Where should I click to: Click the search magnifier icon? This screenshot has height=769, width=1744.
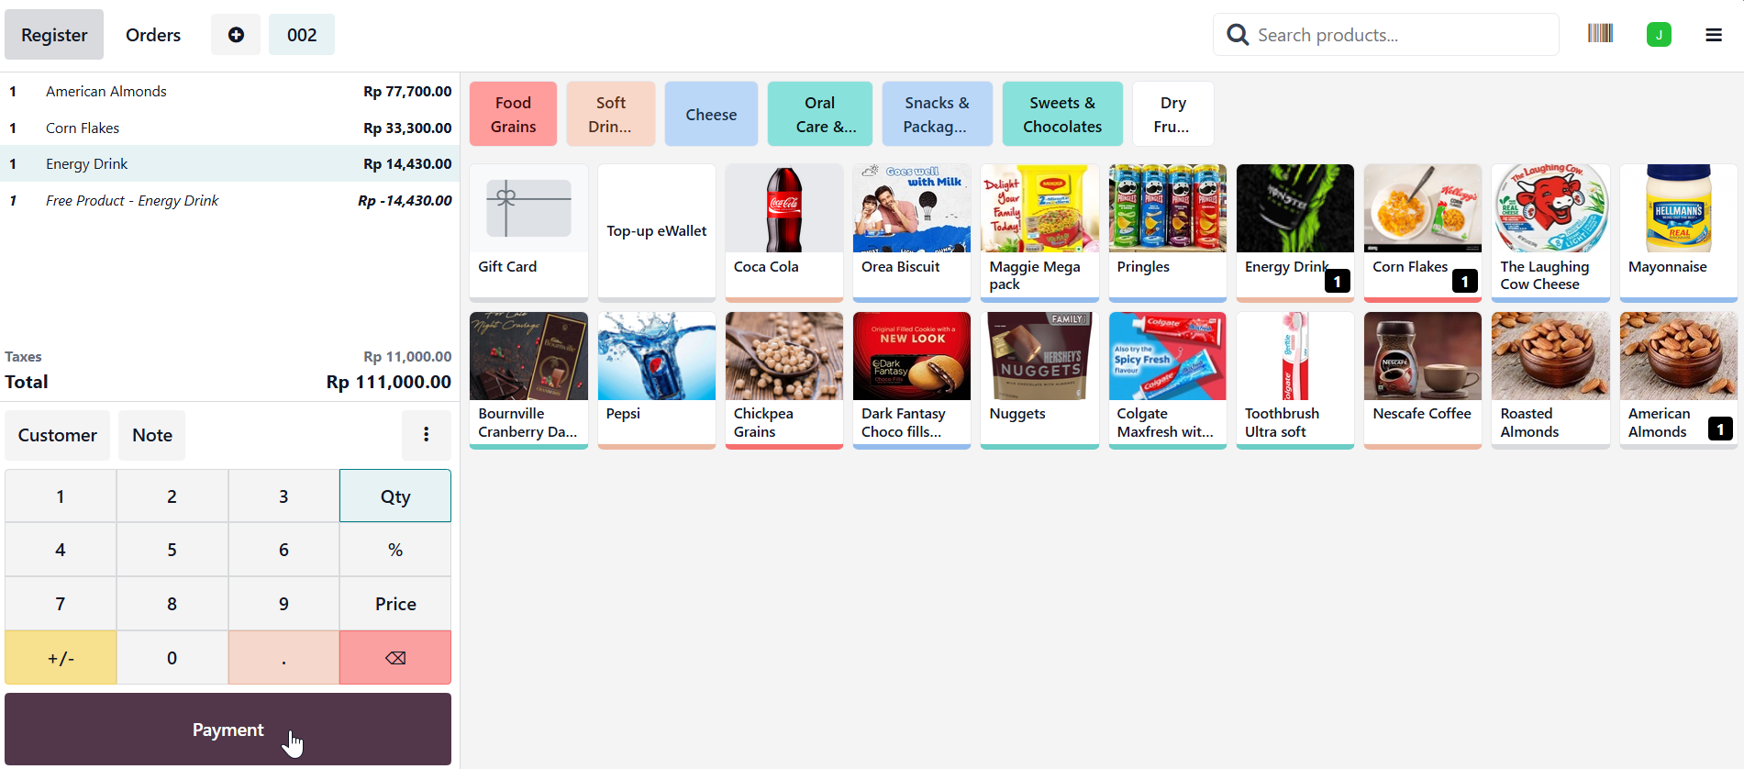[x=1238, y=35]
